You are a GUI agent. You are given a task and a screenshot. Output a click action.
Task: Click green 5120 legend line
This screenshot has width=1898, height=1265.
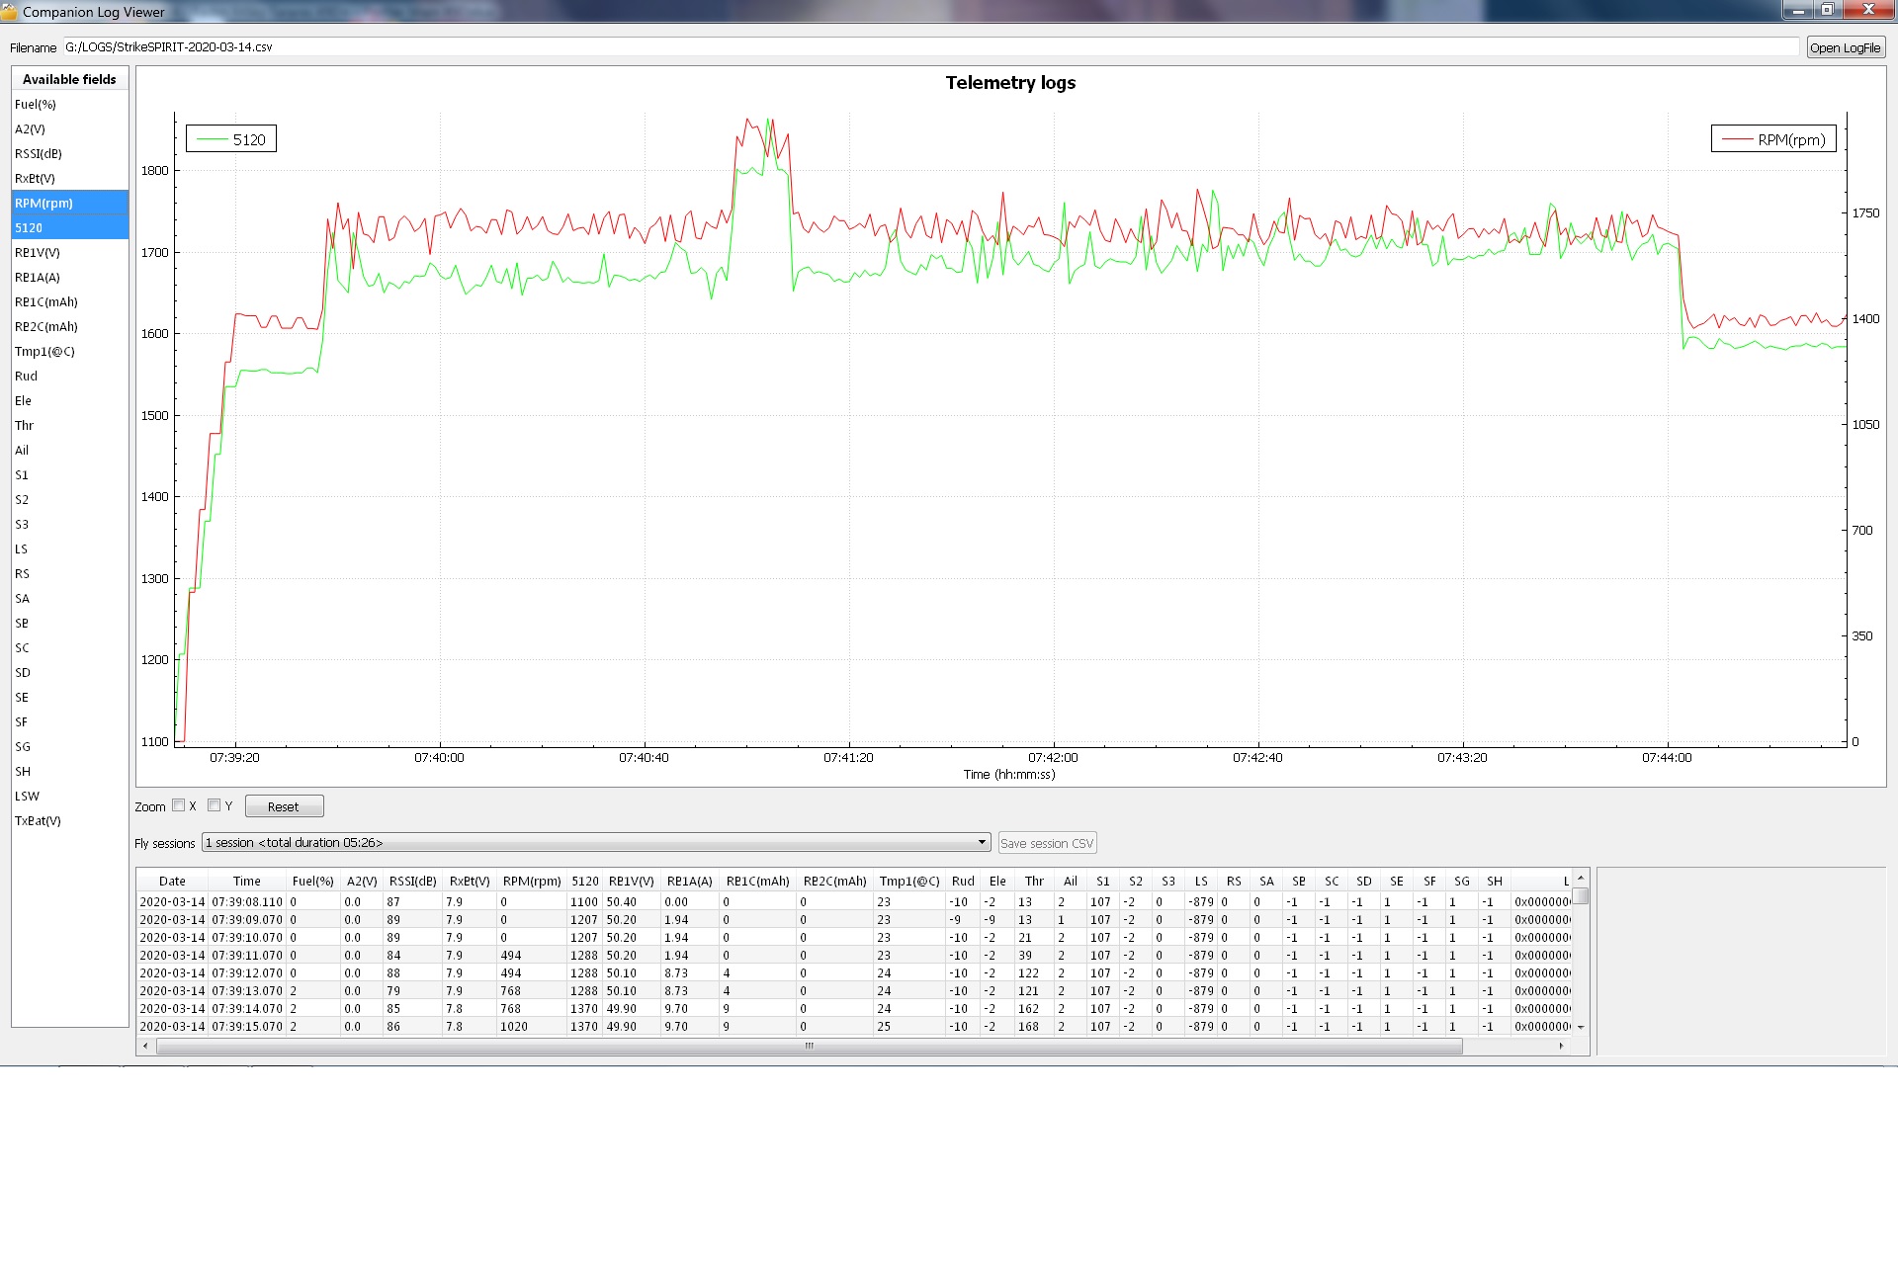(x=212, y=139)
